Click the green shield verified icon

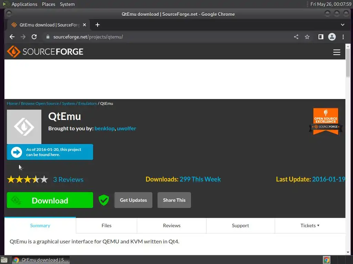pyautogui.click(x=104, y=200)
